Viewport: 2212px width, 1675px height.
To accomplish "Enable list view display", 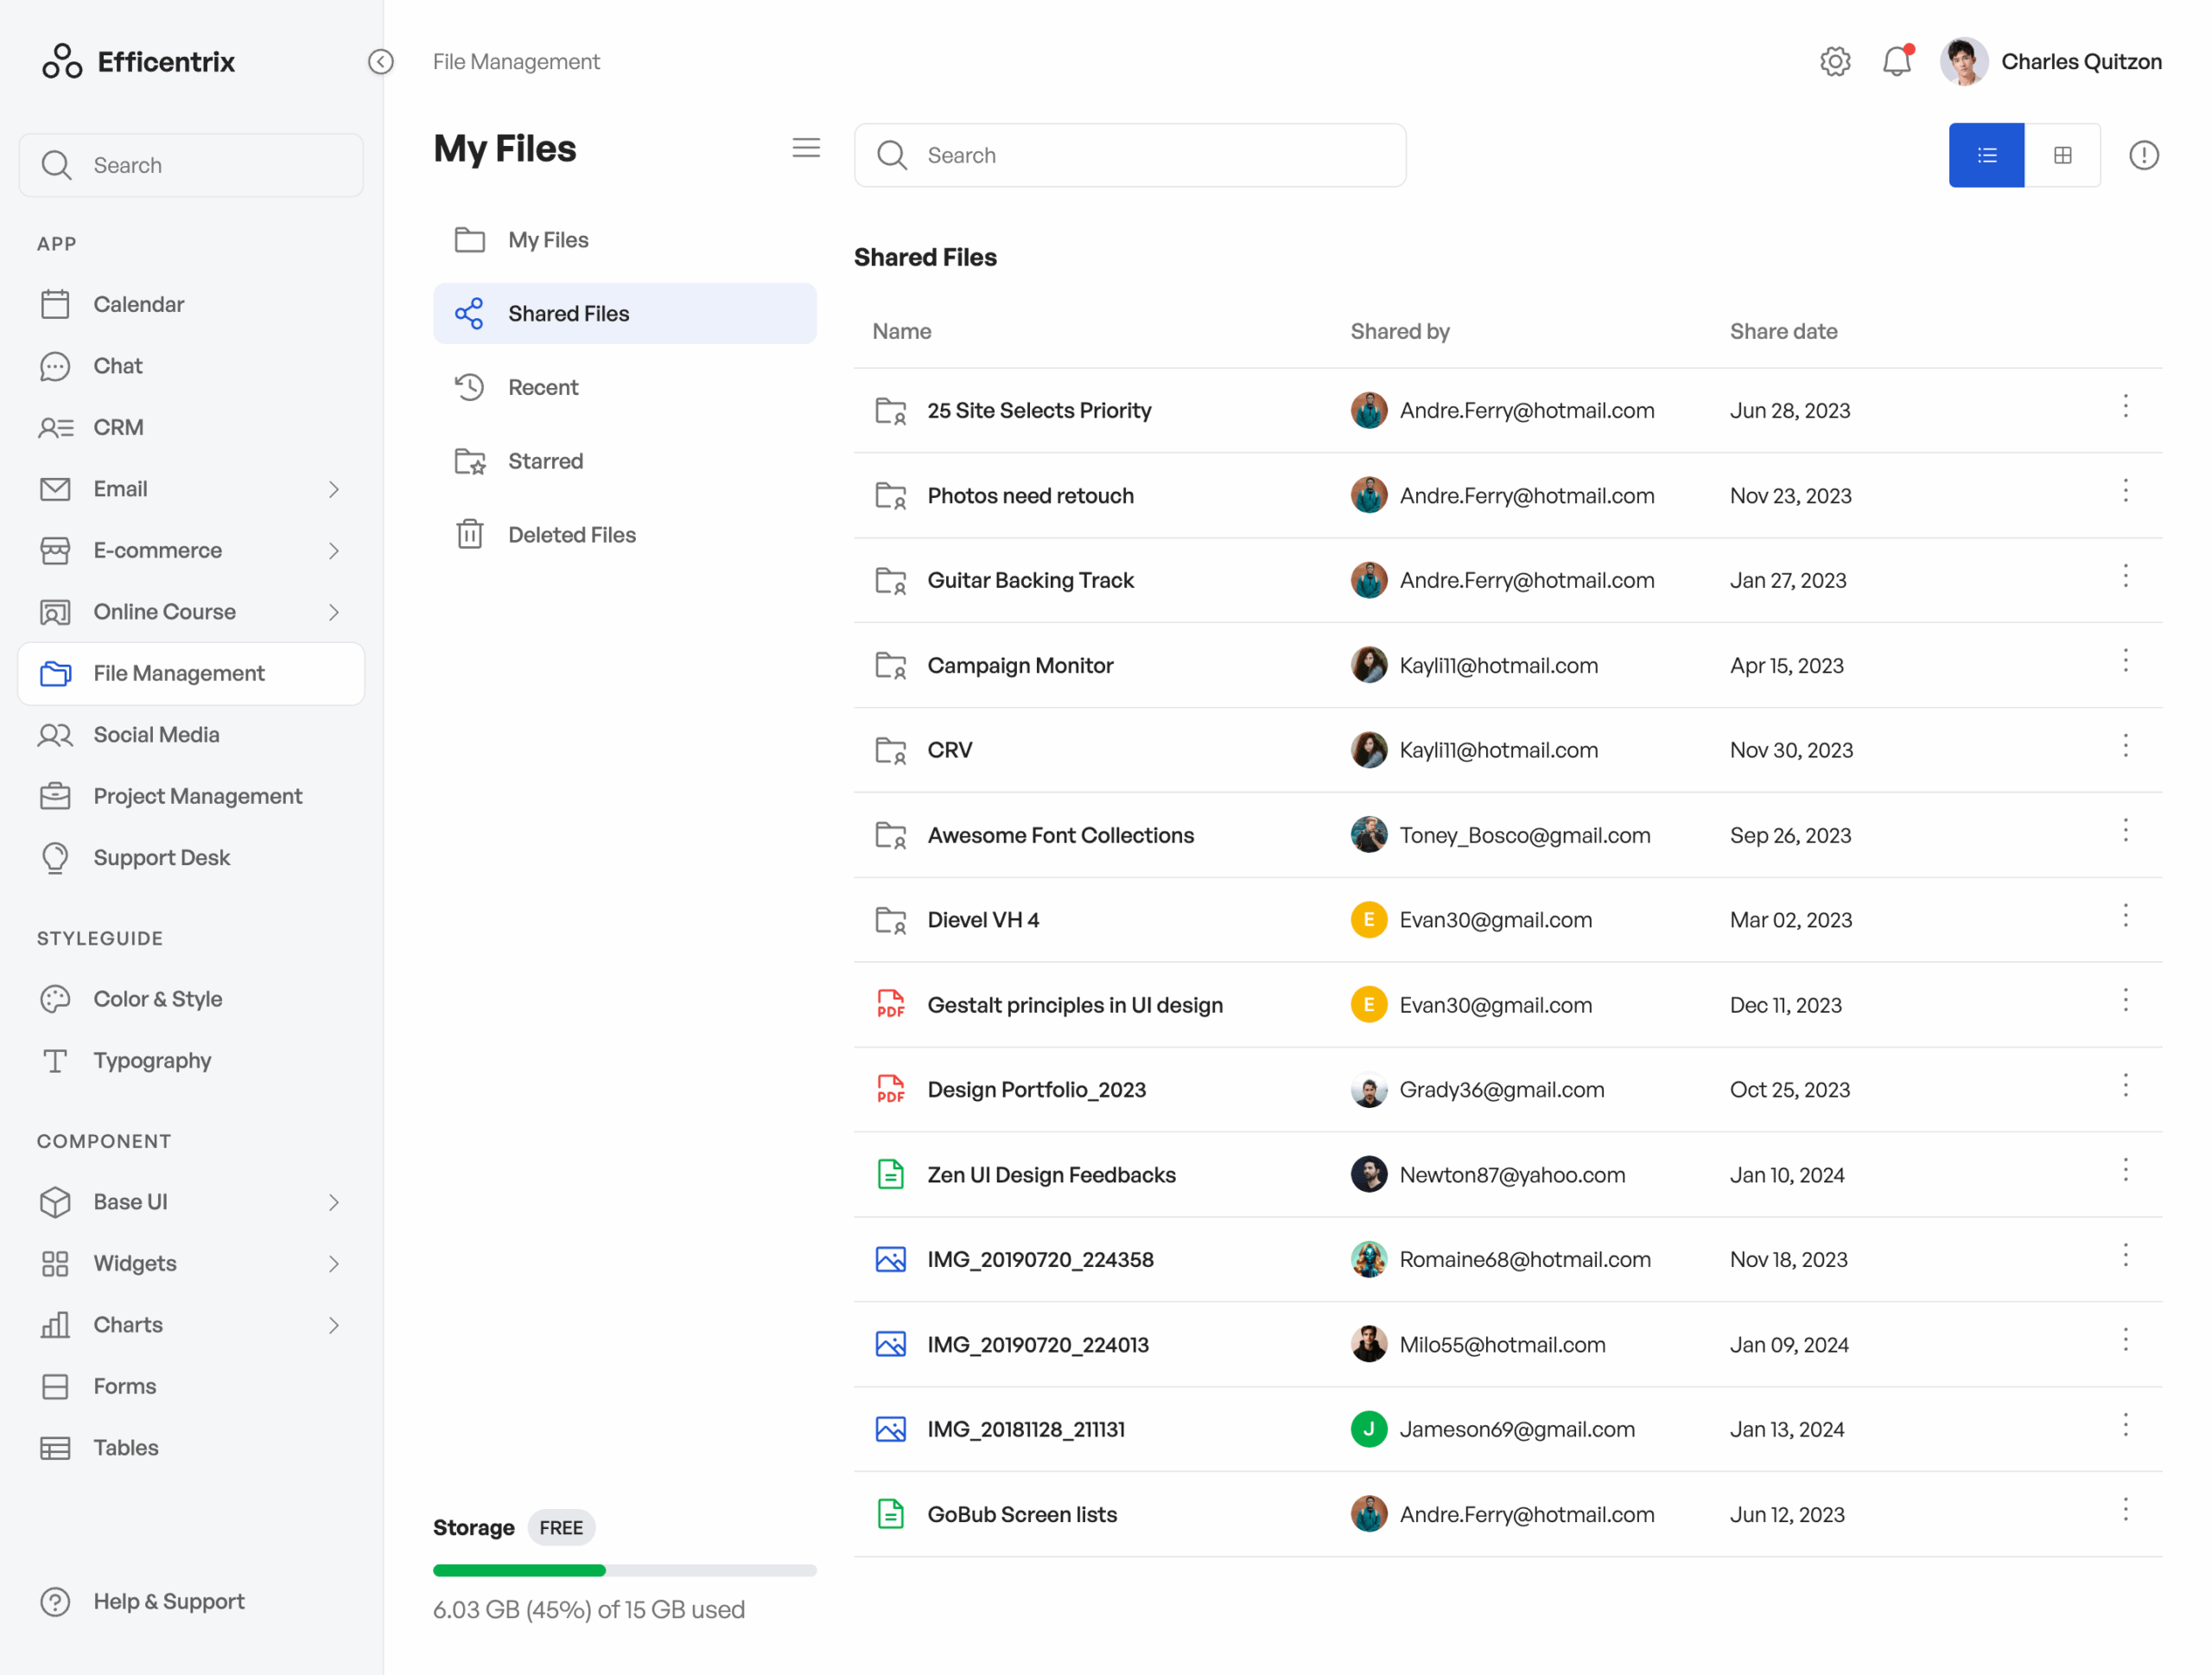I will click(x=1986, y=155).
